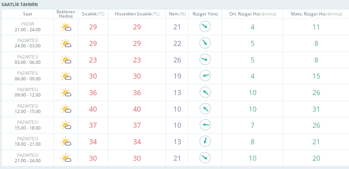Select the Maks. Rüzgar Hızı column header
Screen dimensions: 349x169
[316, 14]
